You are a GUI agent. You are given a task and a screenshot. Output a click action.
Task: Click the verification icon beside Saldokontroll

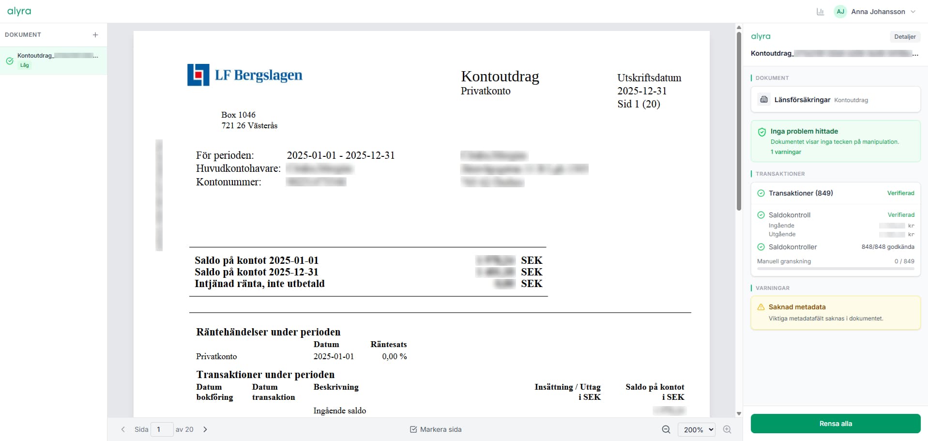click(761, 215)
